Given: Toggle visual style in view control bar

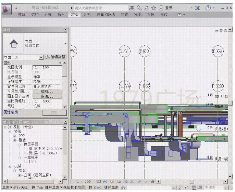Looking at the screenshot, I should coord(106,181).
